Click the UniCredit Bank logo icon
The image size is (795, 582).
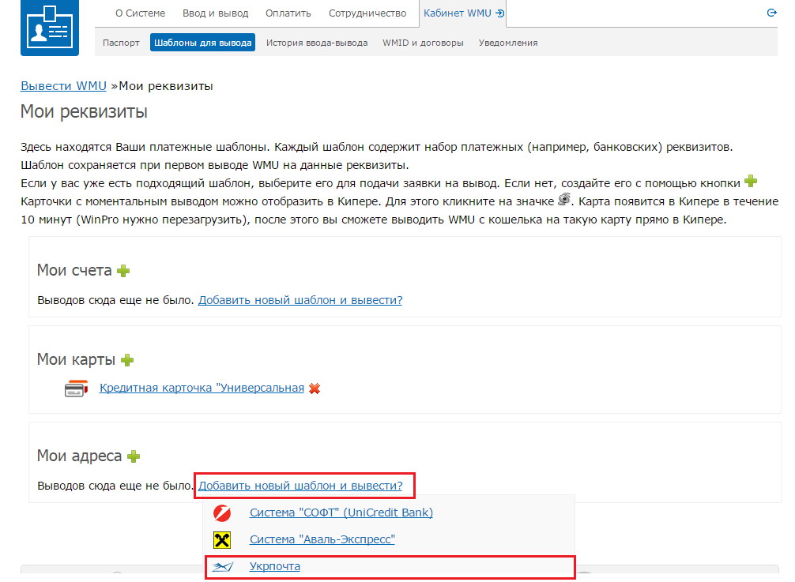[222, 513]
